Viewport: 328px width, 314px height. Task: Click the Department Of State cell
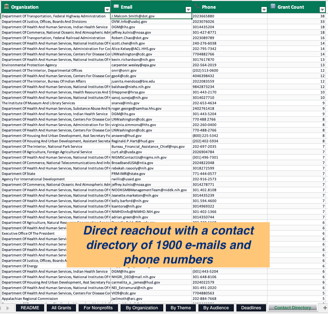[56, 174]
